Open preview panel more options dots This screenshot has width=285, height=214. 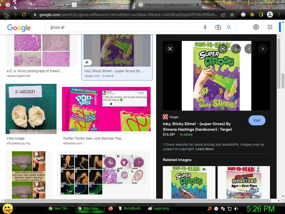pyautogui.click(x=236, y=49)
